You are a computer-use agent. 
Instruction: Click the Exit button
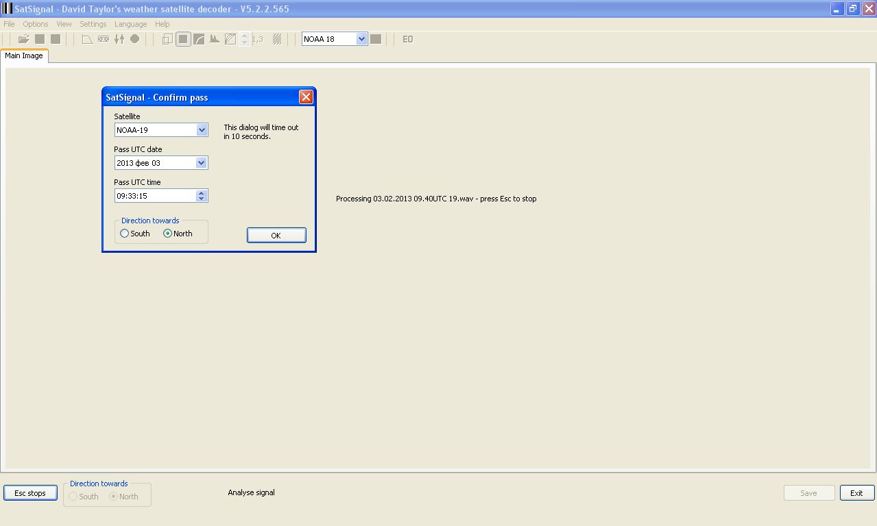pyautogui.click(x=857, y=493)
